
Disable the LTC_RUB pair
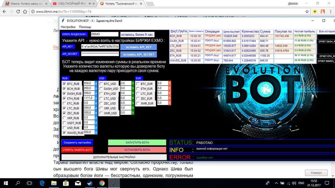point(64,108)
